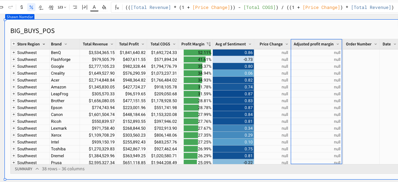Select the Total Revenue header label
This screenshot has width=398, height=182.
coord(95,44)
